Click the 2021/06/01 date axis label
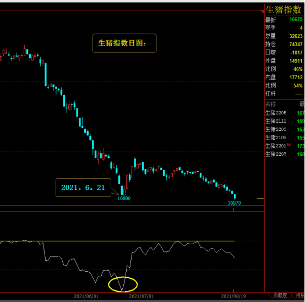 coord(86,296)
